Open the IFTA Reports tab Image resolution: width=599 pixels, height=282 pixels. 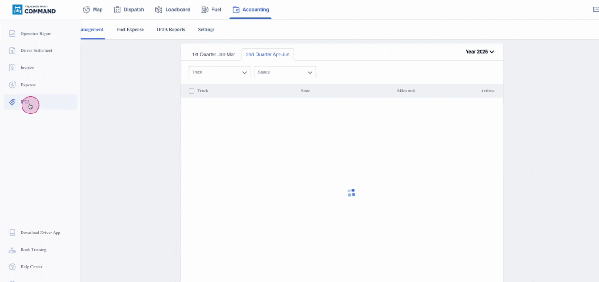point(171,29)
